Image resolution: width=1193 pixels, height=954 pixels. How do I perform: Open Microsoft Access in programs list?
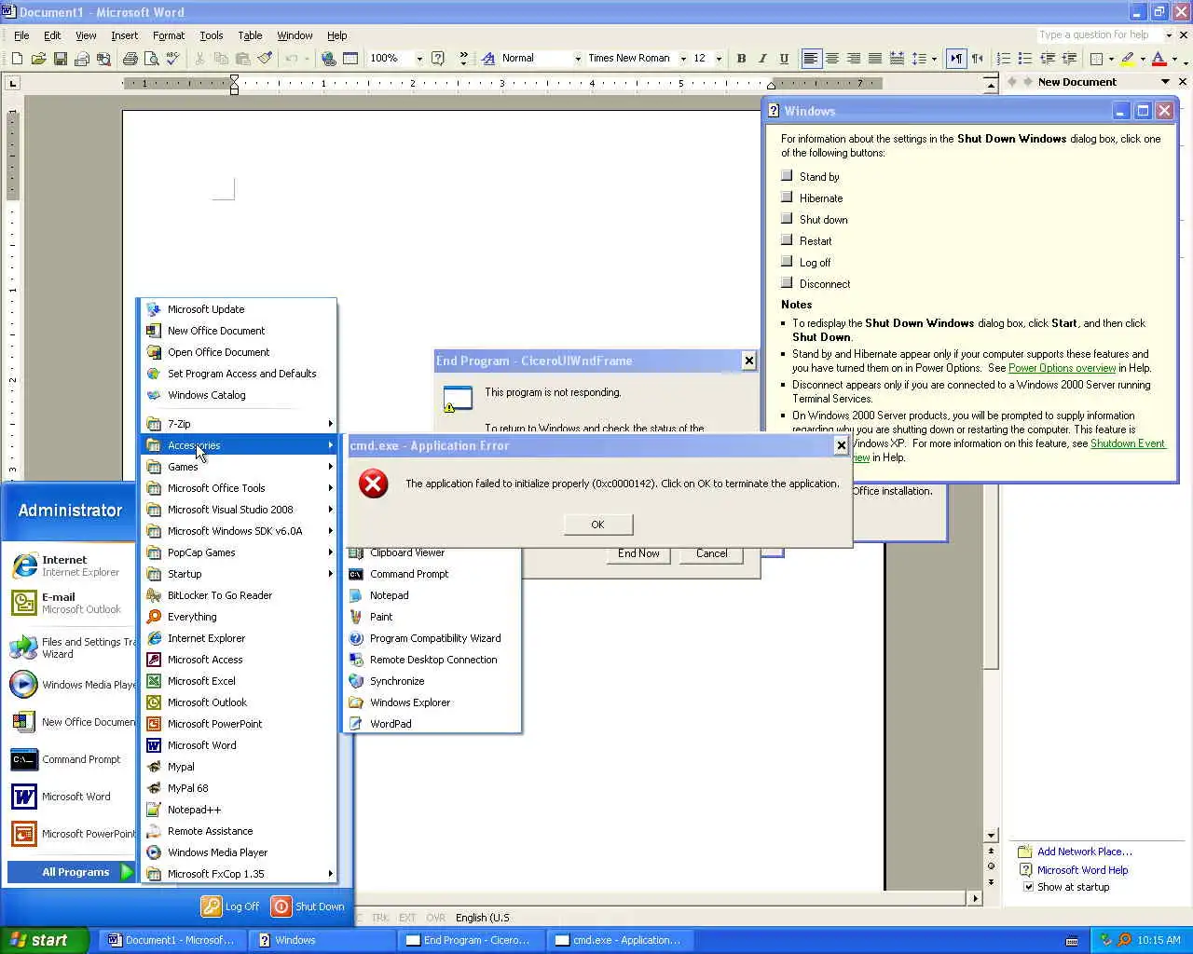pyautogui.click(x=205, y=660)
